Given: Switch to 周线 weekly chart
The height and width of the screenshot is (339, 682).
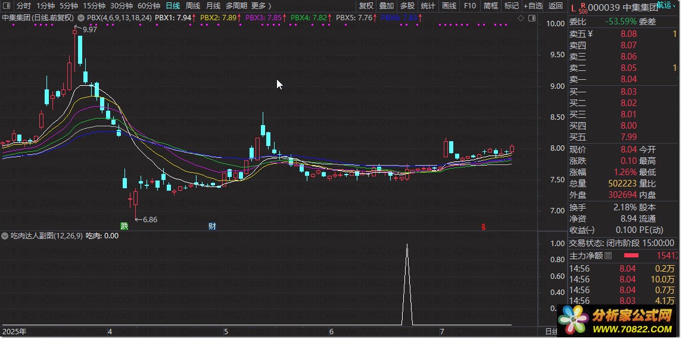Looking at the screenshot, I should click(192, 5).
